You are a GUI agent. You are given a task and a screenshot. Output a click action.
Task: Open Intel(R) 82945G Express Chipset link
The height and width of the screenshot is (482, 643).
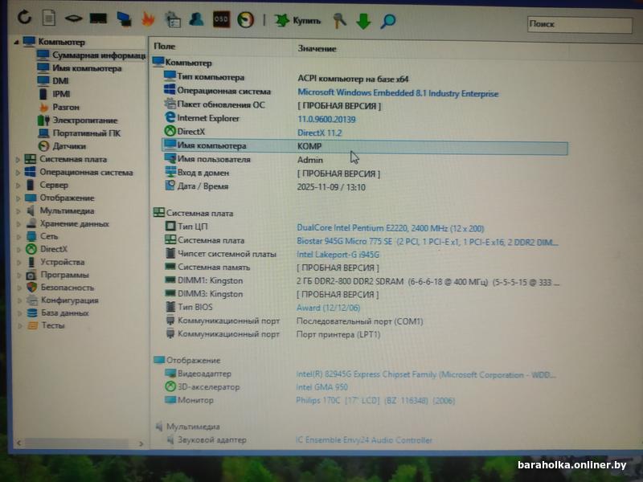click(426, 374)
